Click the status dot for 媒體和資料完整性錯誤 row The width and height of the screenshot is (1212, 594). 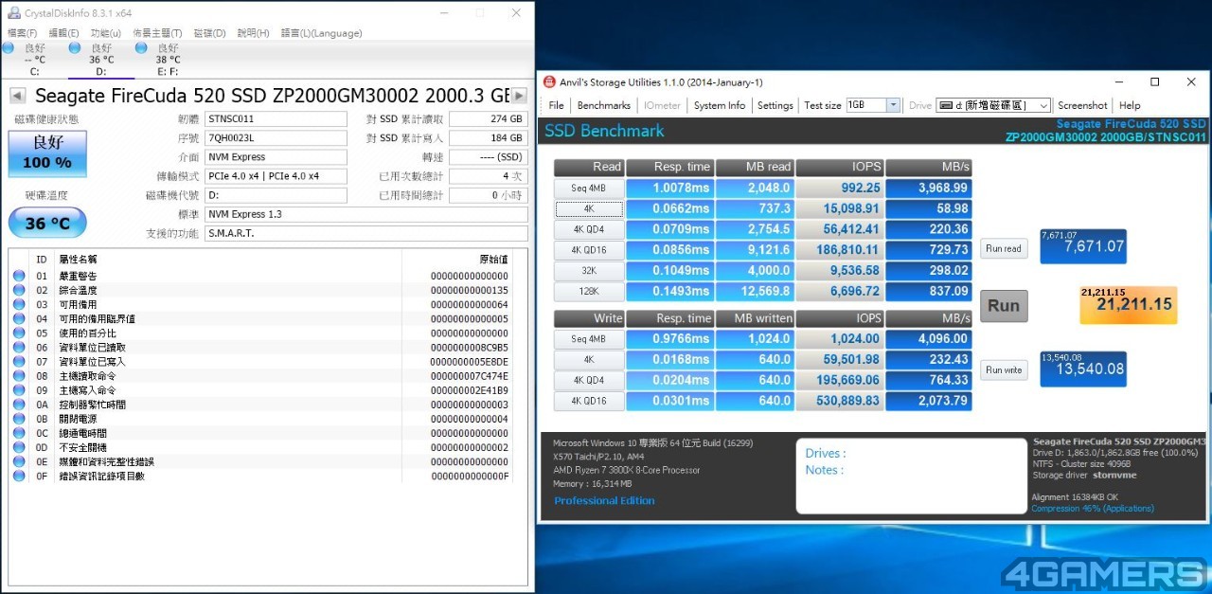tap(19, 461)
